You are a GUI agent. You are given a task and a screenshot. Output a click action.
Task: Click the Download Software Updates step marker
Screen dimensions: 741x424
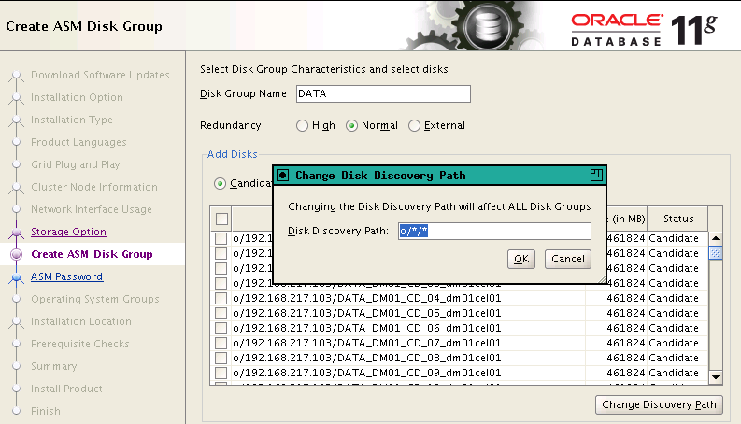tap(16, 75)
